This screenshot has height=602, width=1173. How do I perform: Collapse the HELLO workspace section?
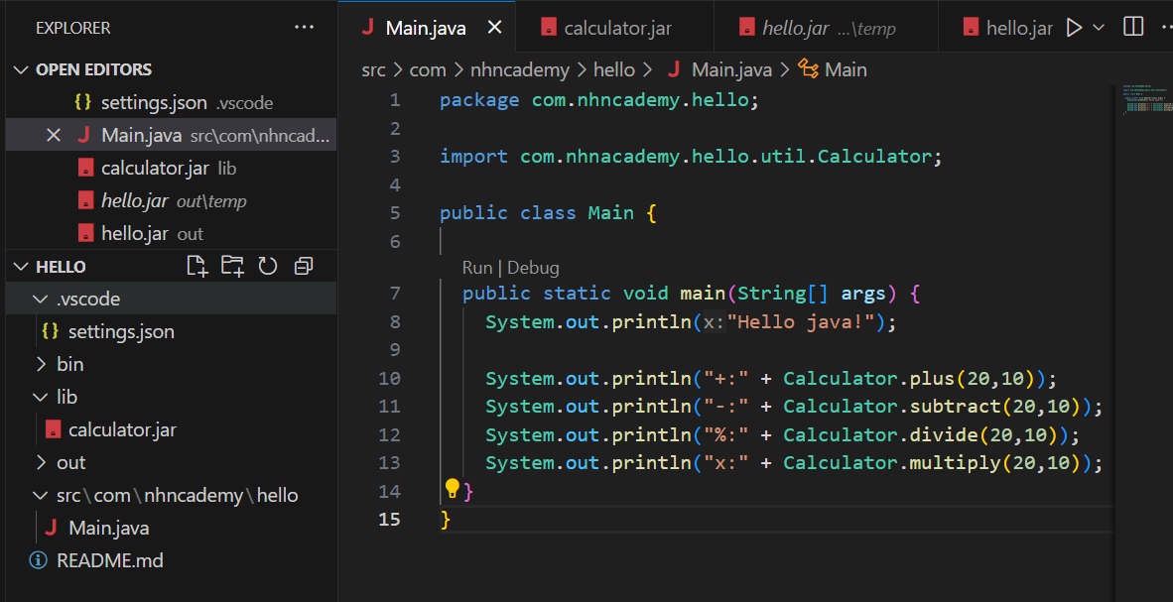[20, 267]
